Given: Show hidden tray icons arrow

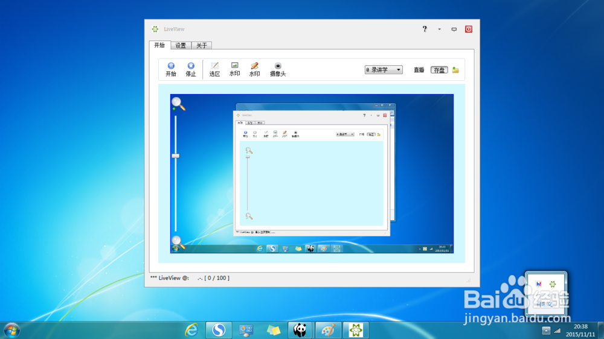Looking at the screenshot, I should coord(546,331).
